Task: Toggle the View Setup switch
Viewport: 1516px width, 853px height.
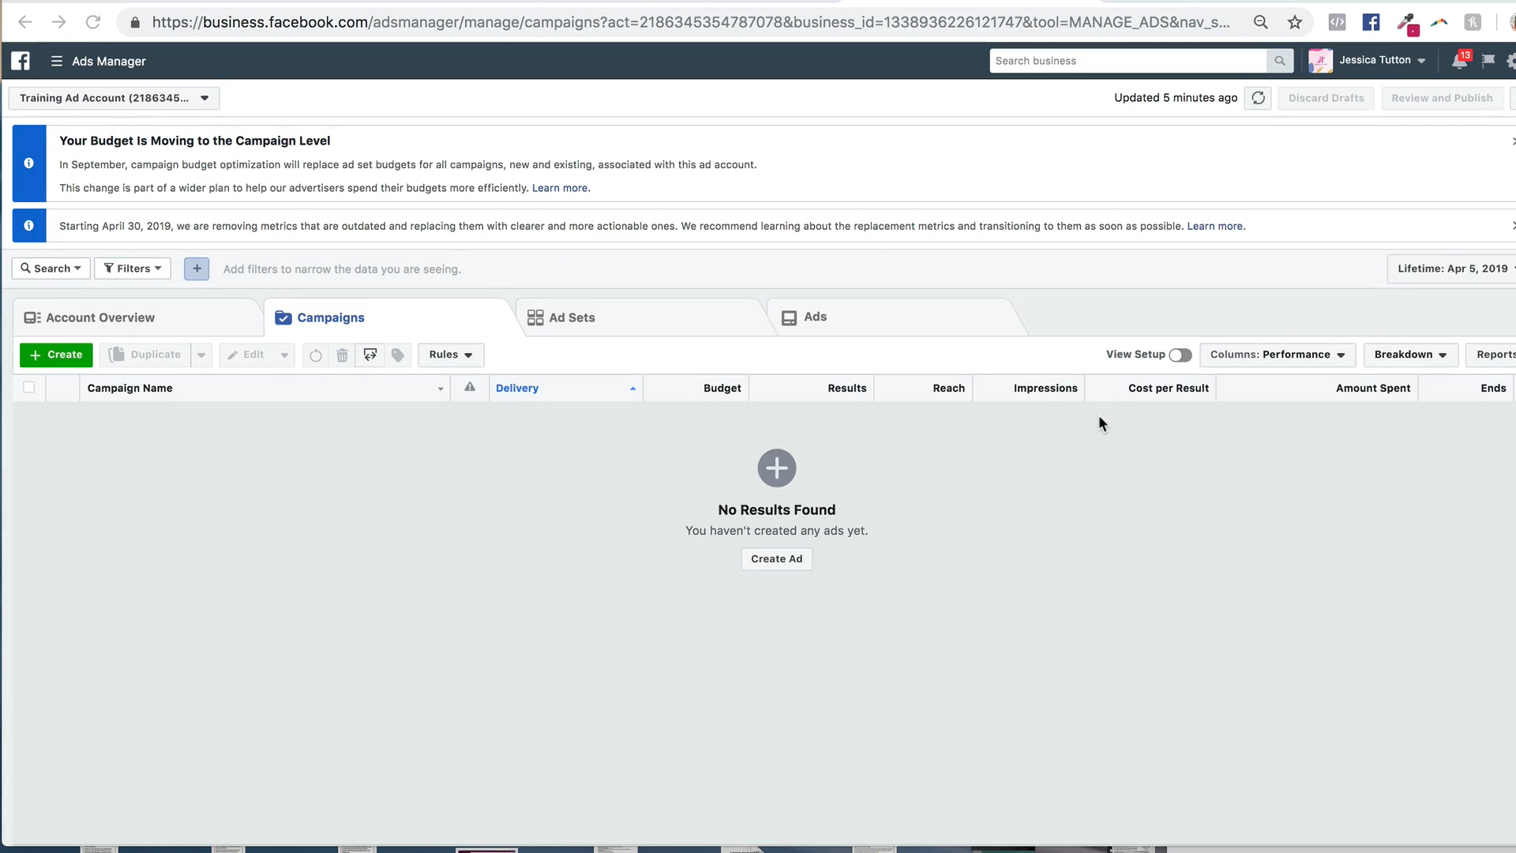Action: [1180, 355]
